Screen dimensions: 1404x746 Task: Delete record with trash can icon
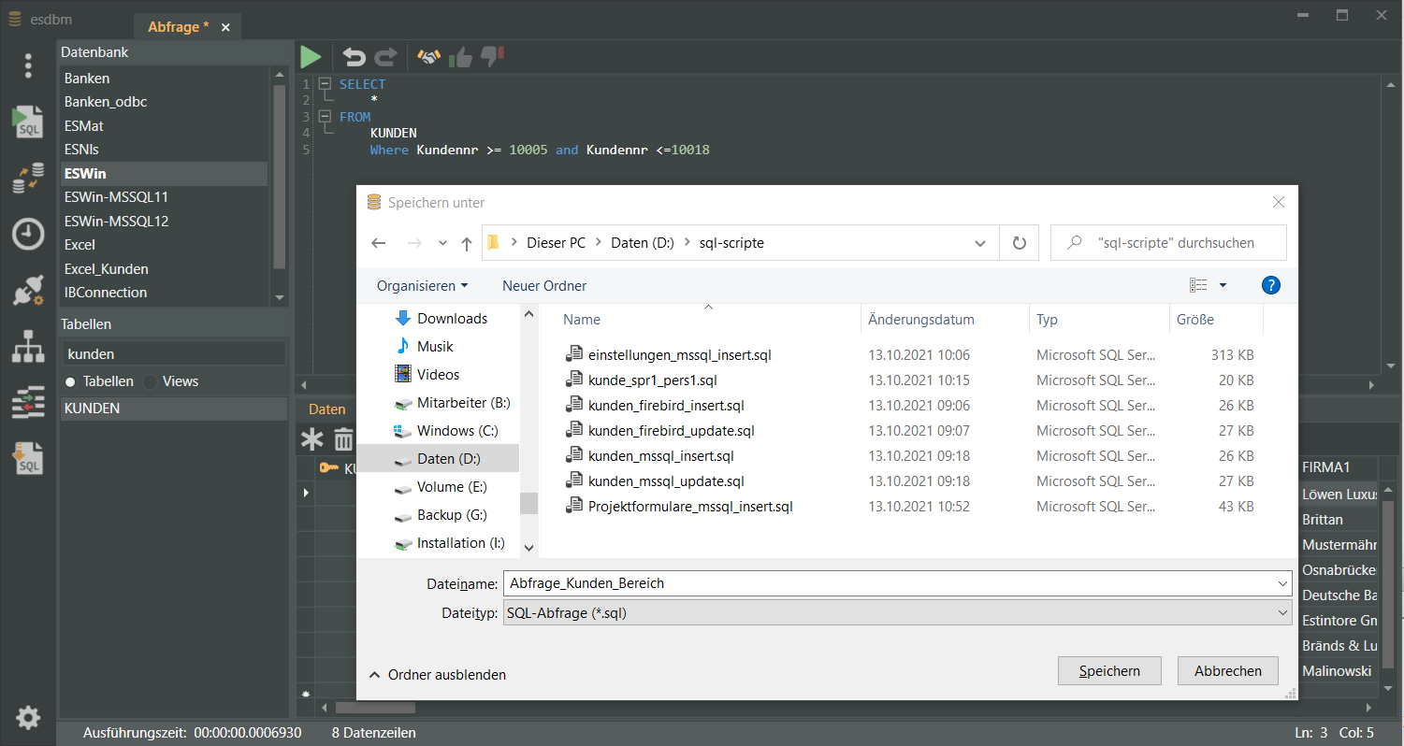coord(344,439)
